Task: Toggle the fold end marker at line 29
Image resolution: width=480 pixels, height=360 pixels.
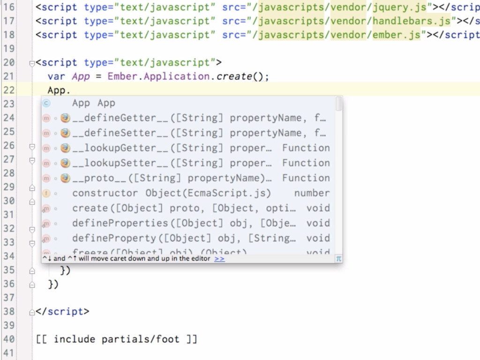Action: pos(32,188)
